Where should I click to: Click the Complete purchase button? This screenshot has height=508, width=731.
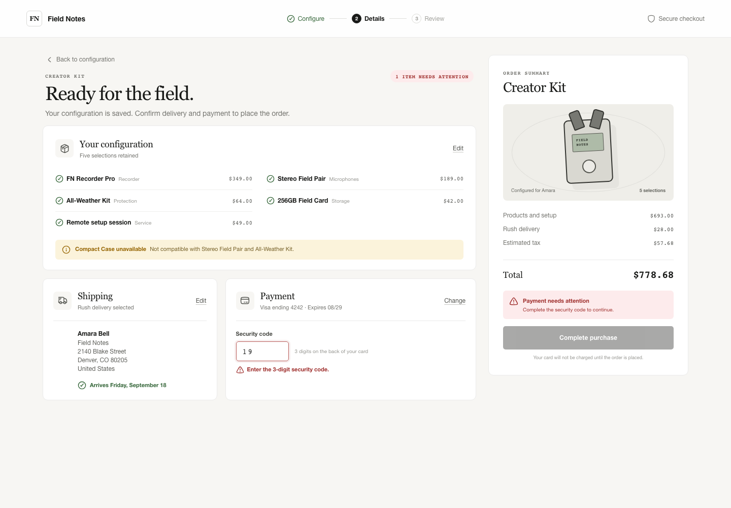click(x=588, y=338)
